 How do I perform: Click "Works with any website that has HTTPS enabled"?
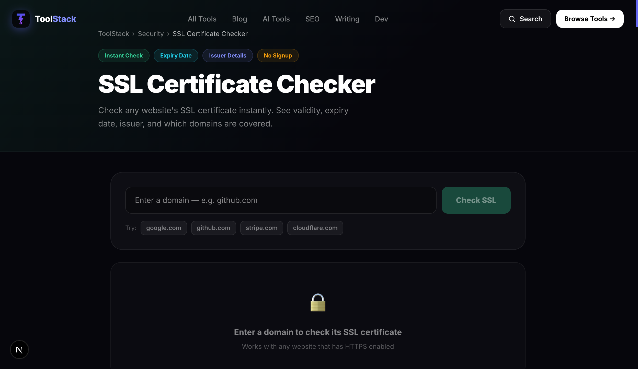(x=318, y=346)
